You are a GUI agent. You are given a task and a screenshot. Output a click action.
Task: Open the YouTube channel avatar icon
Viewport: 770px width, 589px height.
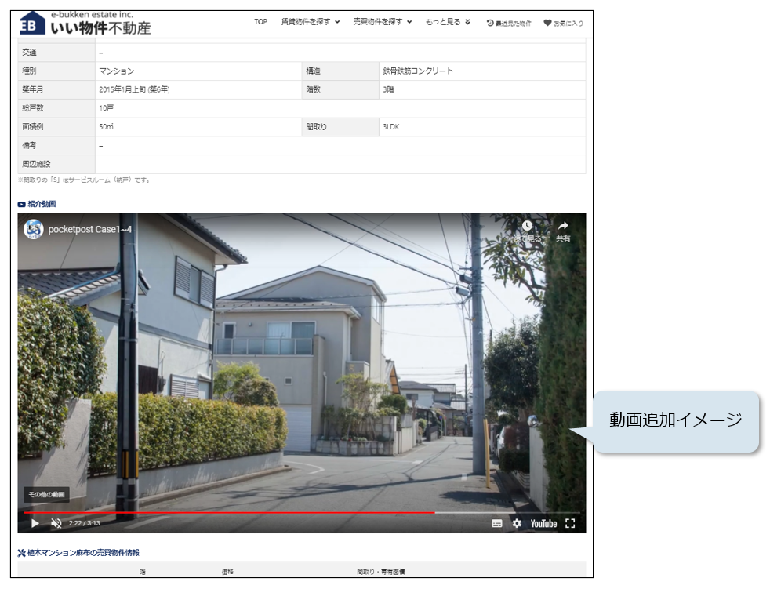[34, 230]
